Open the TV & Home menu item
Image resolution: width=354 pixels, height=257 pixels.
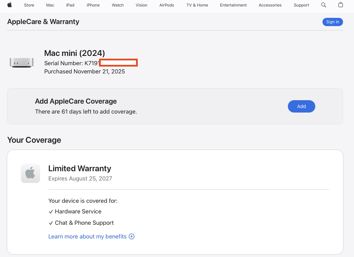point(197,5)
